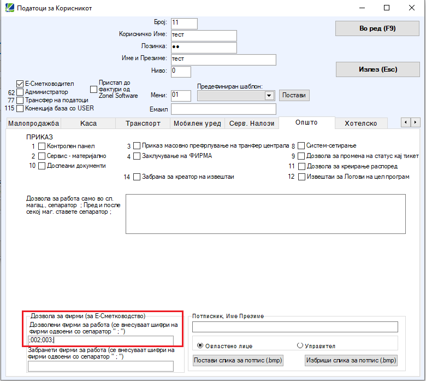Tick the Систем-сетирање checkbox
426x381 pixels.
click(301, 146)
